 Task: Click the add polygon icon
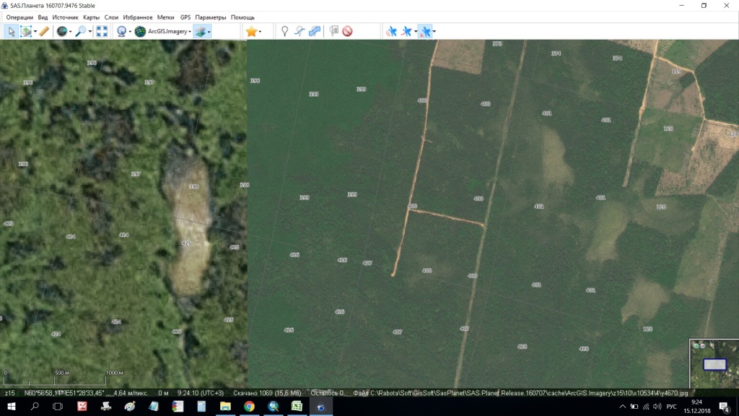pyautogui.click(x=315, y=31)
